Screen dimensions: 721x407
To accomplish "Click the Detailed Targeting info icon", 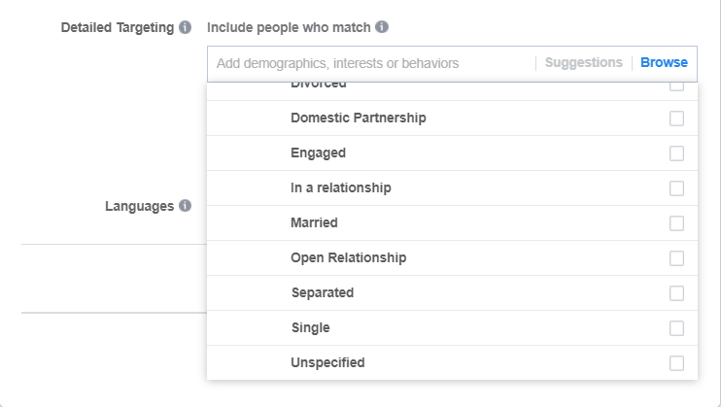I will pyautogui.click(x=185, y=27).
